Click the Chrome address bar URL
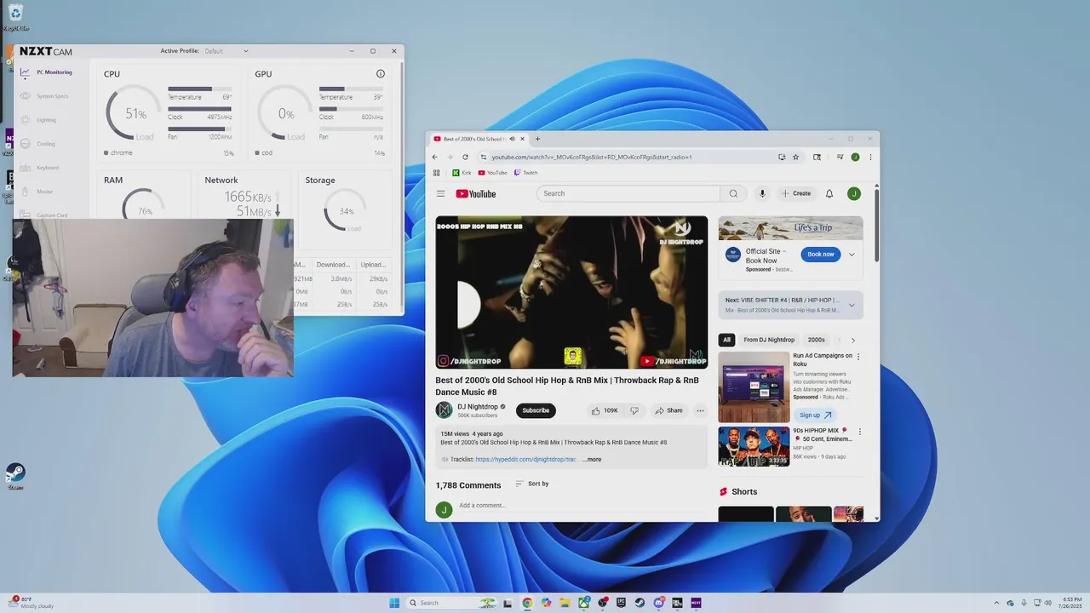The height and width of the screenshot is (613, 1090). point(591,157)
